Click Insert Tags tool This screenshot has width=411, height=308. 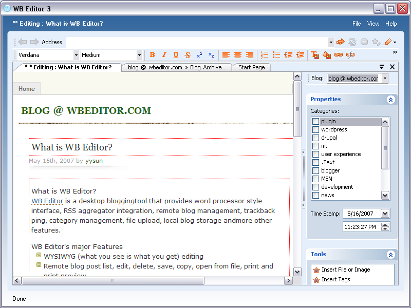[336, 279]
